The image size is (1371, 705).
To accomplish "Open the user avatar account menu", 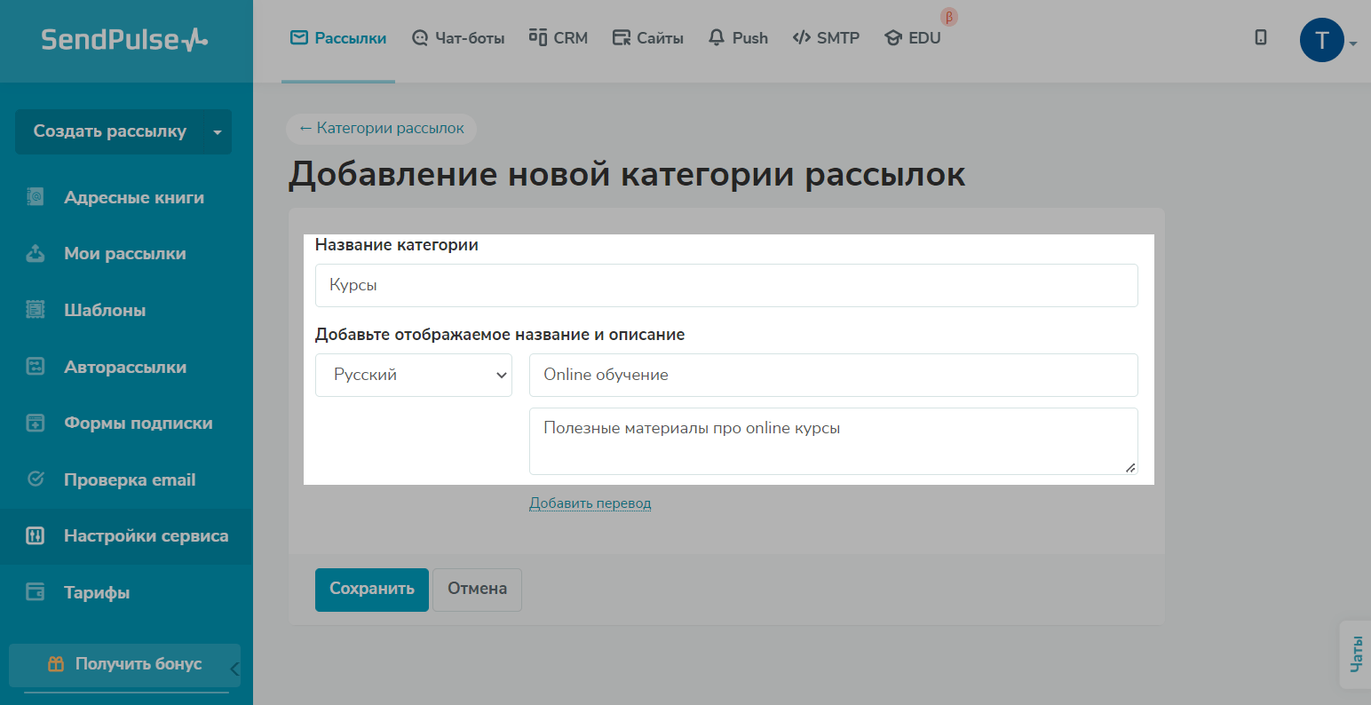I will pyautogui.click(x=1323, y=41).
